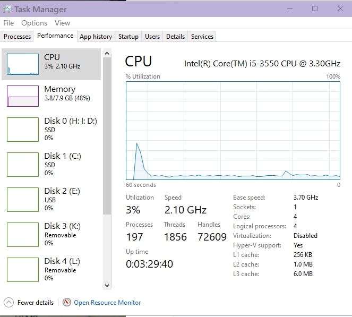This screenshot has height=317, width=352.
Task: Select Disk 1 (C:) SSD graph
Action: pyautogui.click(x=23, y=164)
